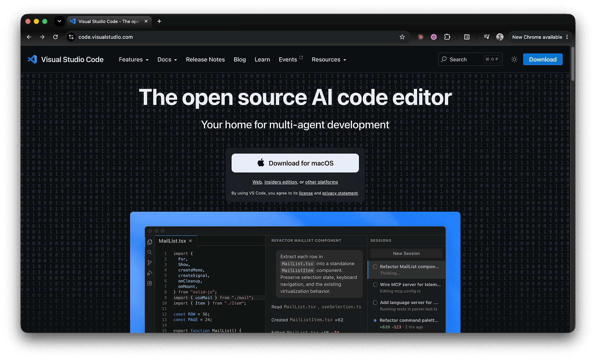
Task: Focus the site Search box
Action: point(470,59)
